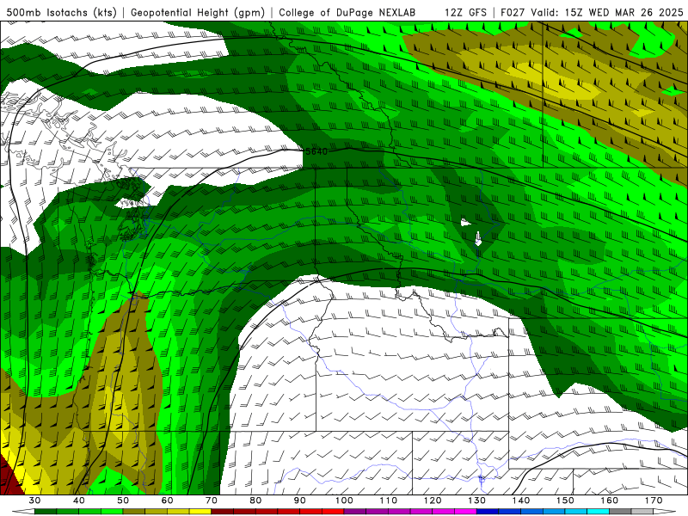
Task: Click the 150 value on the legend scale
Action: [565, 501]
